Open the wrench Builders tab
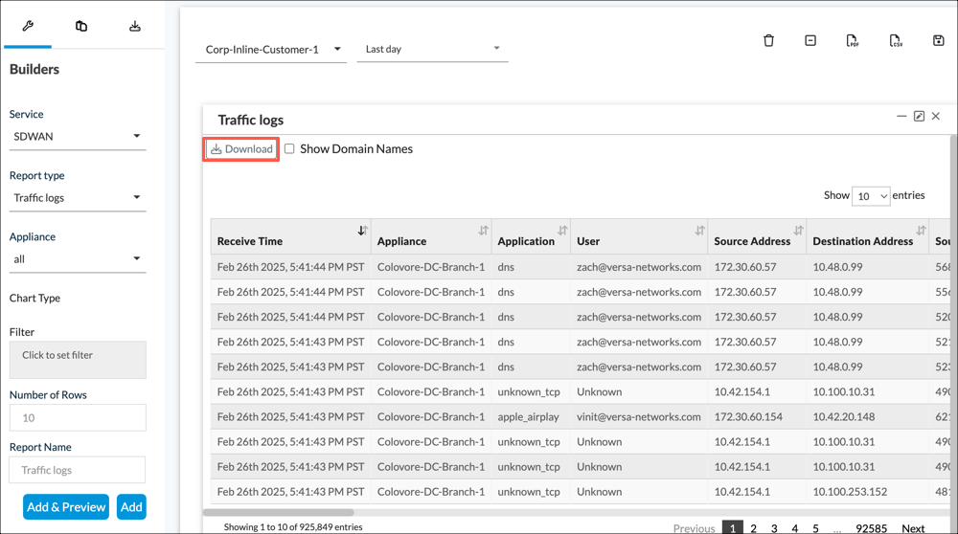The height and width of the screenshot is (534, 958). click(x=28, y=26)
